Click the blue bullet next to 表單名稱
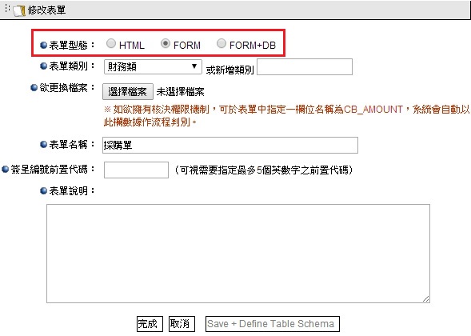Viewport: 471px width, 336px height. tap(43, 145)
